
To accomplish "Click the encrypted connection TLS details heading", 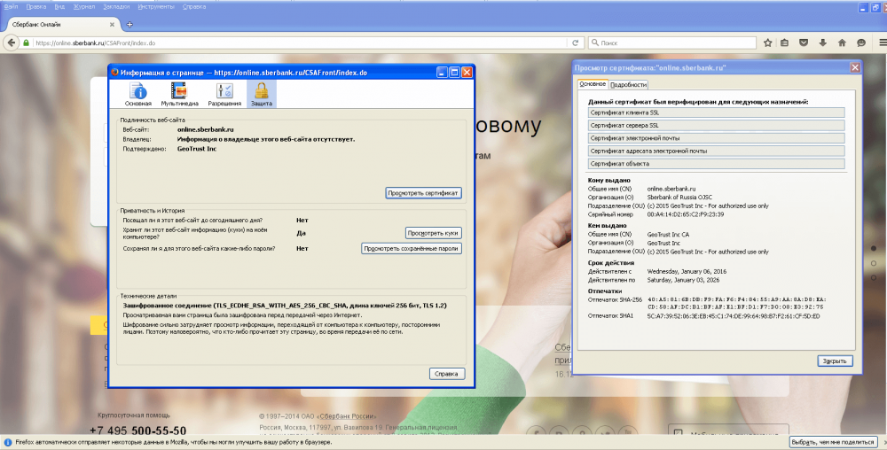I will [285, 306].
